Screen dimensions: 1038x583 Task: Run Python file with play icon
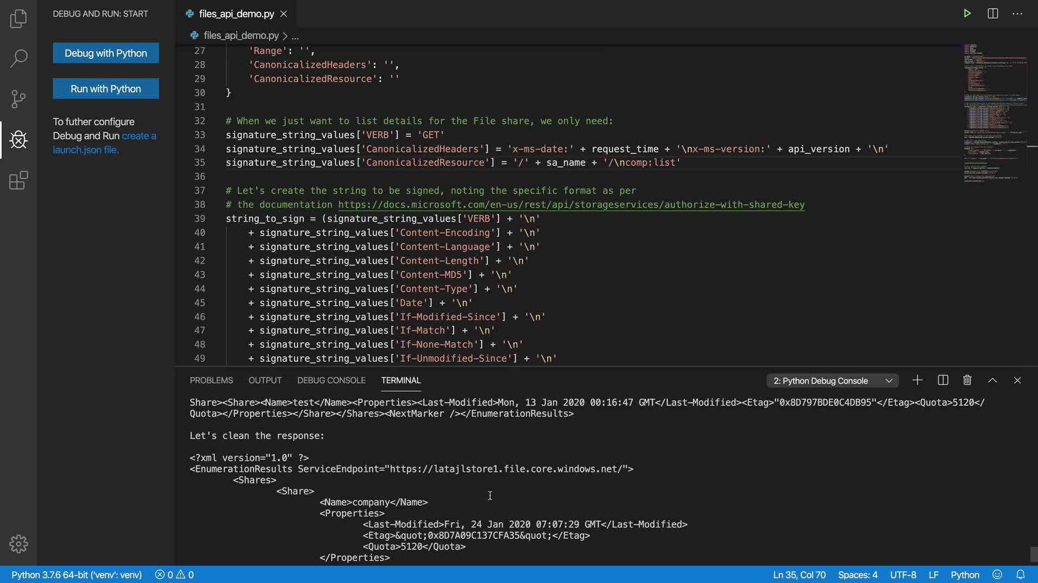[x=967, y=13]
